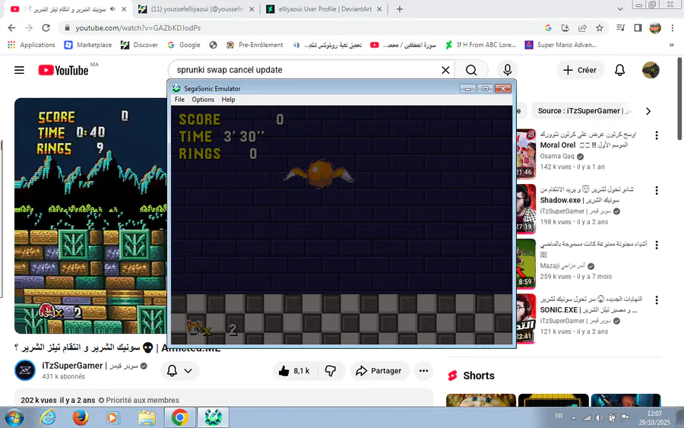Open the YouTube account avatar menu

pos(651,70)
